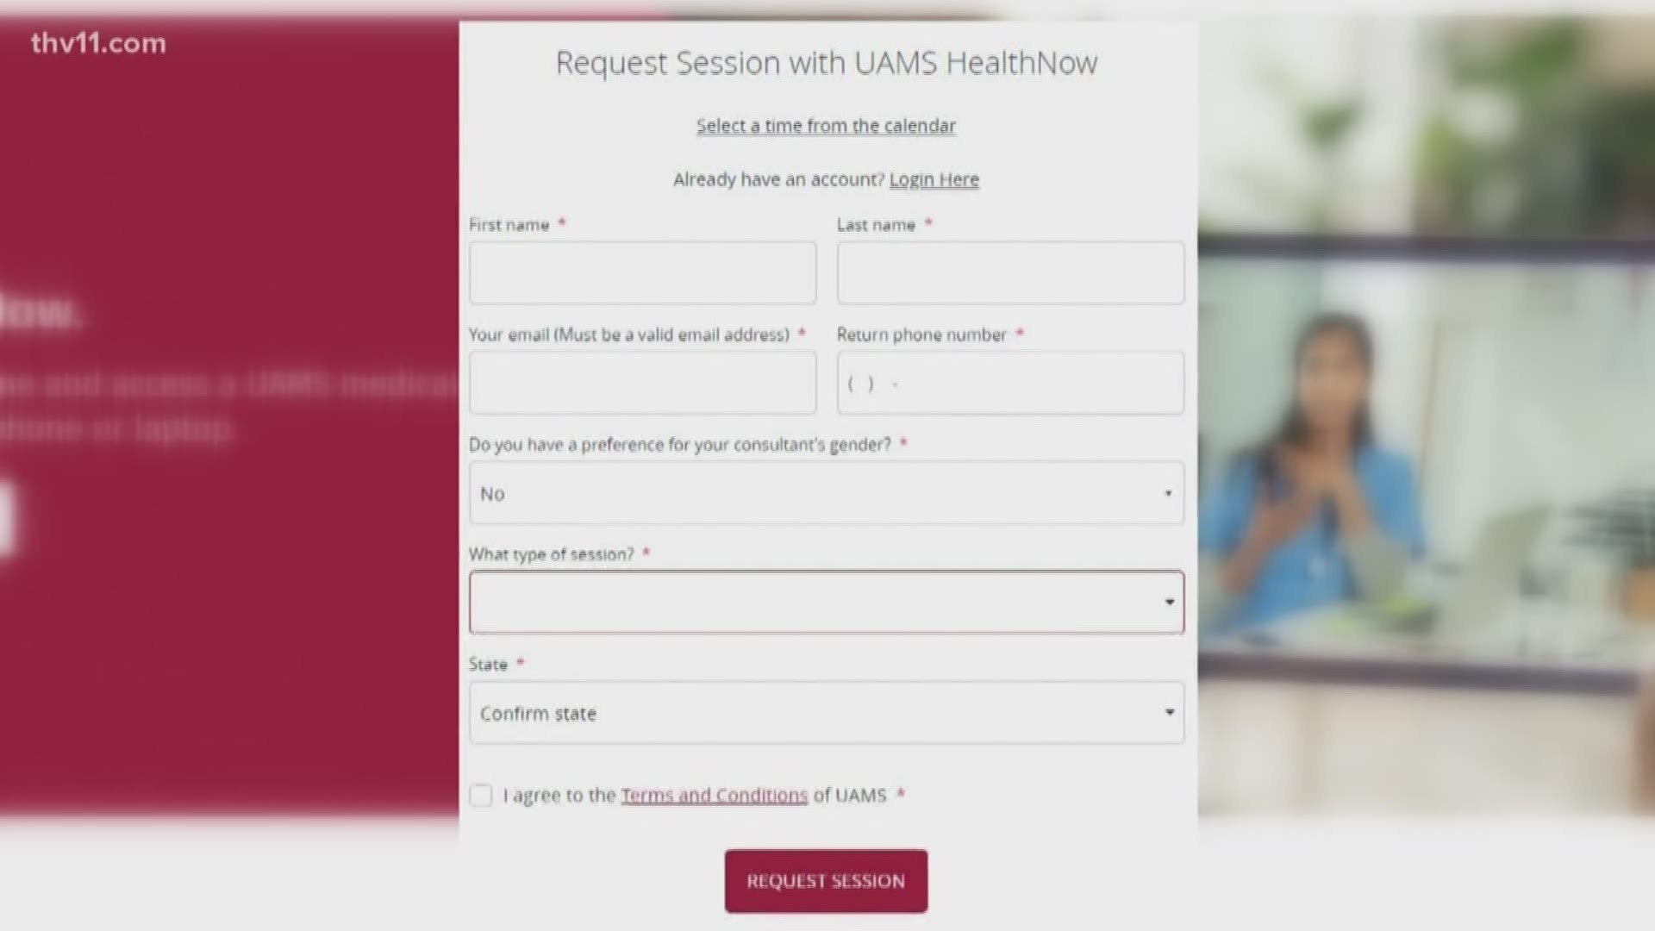This screenshot has height=931, width=1655.
Task: Click the Terms and Conditions hyperlink text
Action: click(x=714, y=793)
